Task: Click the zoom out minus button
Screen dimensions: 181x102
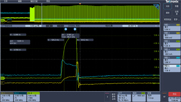Action: (60, 26)
